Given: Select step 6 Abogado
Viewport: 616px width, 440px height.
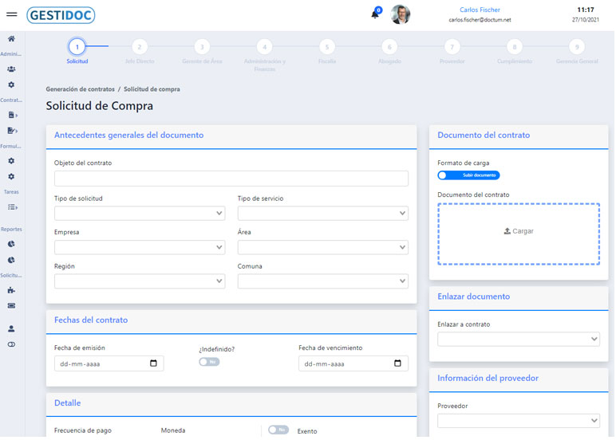Looking at the screenshot, I should tap(389, 47).
